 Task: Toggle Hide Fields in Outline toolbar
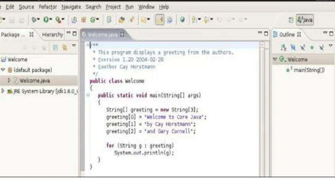click(293, 47)
